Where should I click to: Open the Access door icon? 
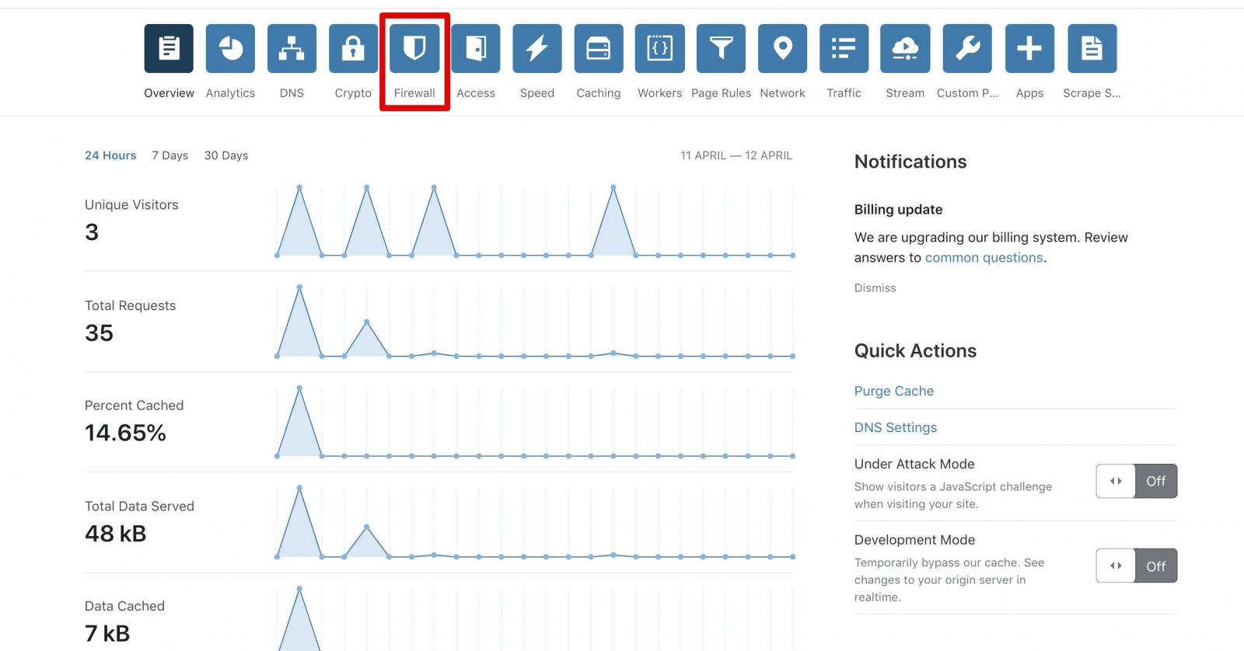[476, 48]
